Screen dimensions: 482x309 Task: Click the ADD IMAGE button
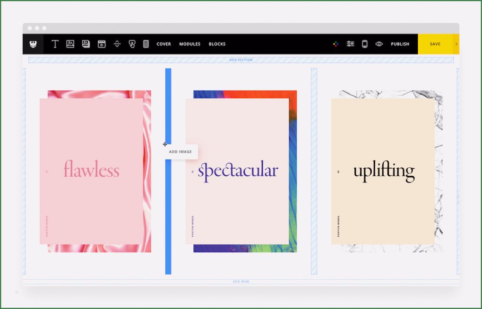click(x=180, y=152)
